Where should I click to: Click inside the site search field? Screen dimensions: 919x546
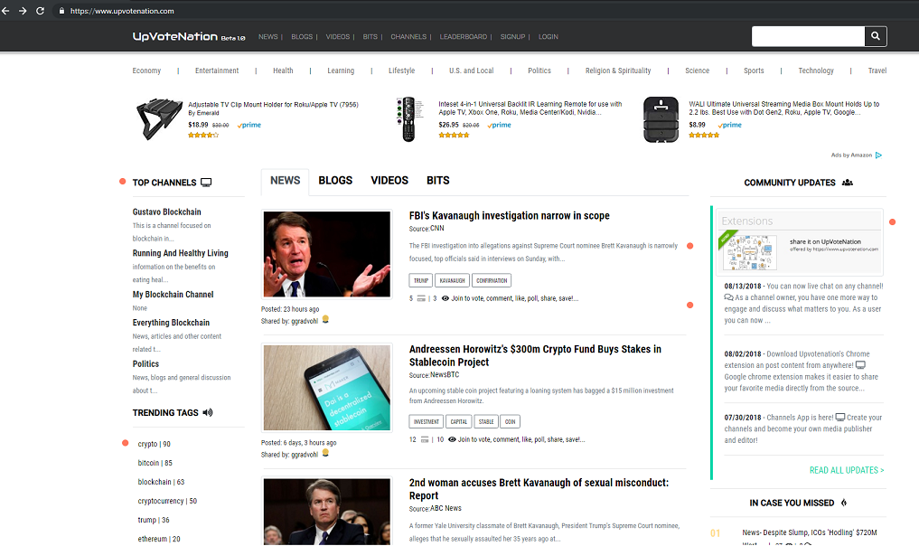point(808,36)
